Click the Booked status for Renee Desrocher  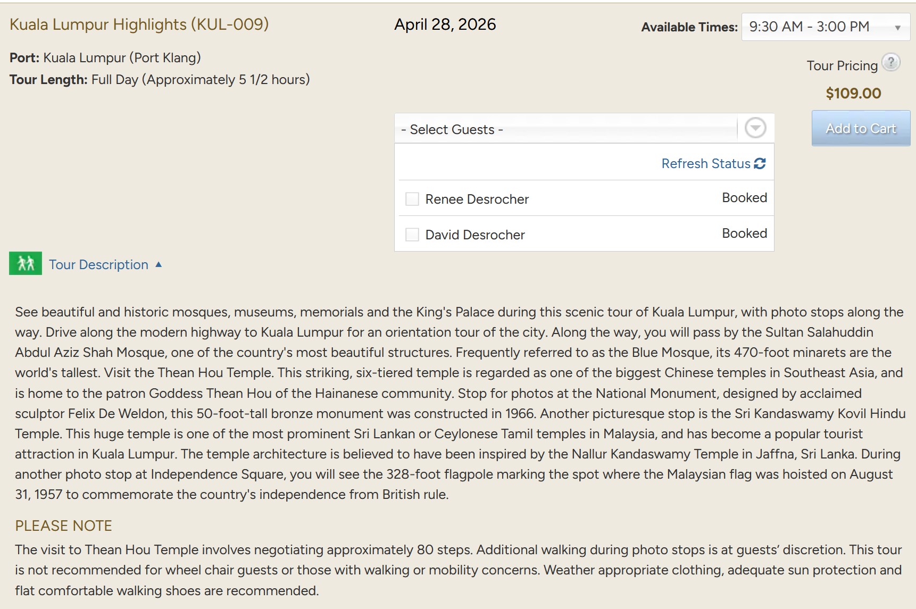(744, 198)
